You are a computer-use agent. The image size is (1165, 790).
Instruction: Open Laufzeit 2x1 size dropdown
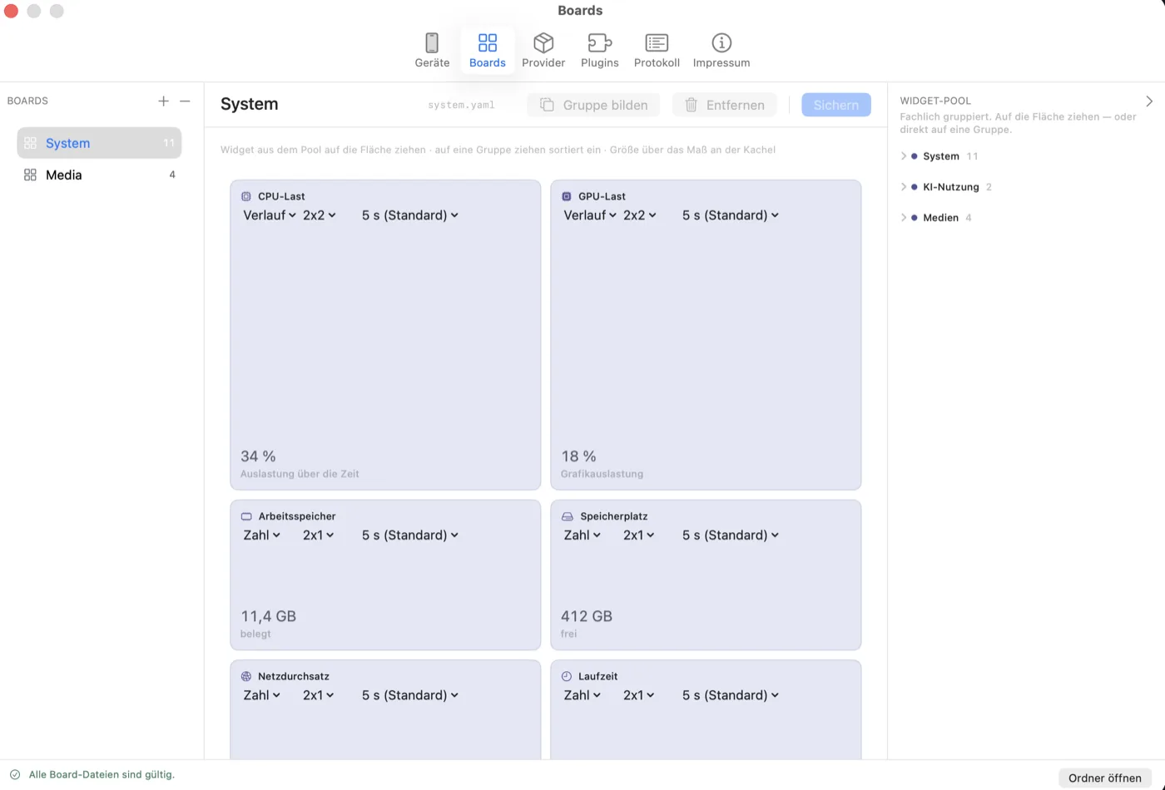pos(639,695)
